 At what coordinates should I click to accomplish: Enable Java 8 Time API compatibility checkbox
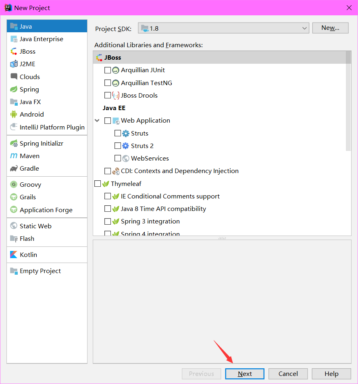pos(107,209)
